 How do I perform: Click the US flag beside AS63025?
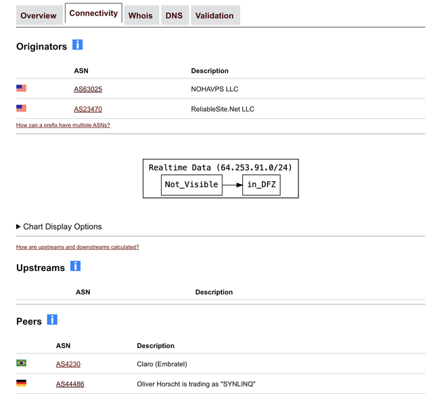(x=21, y=89)
